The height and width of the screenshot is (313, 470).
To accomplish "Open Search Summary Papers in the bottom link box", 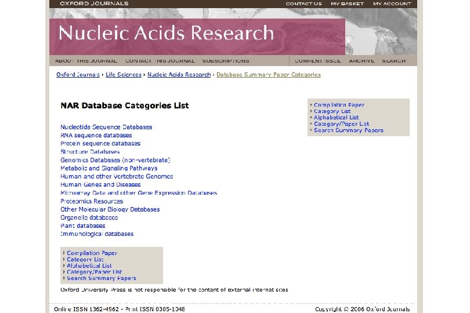I will pos(102,278).
